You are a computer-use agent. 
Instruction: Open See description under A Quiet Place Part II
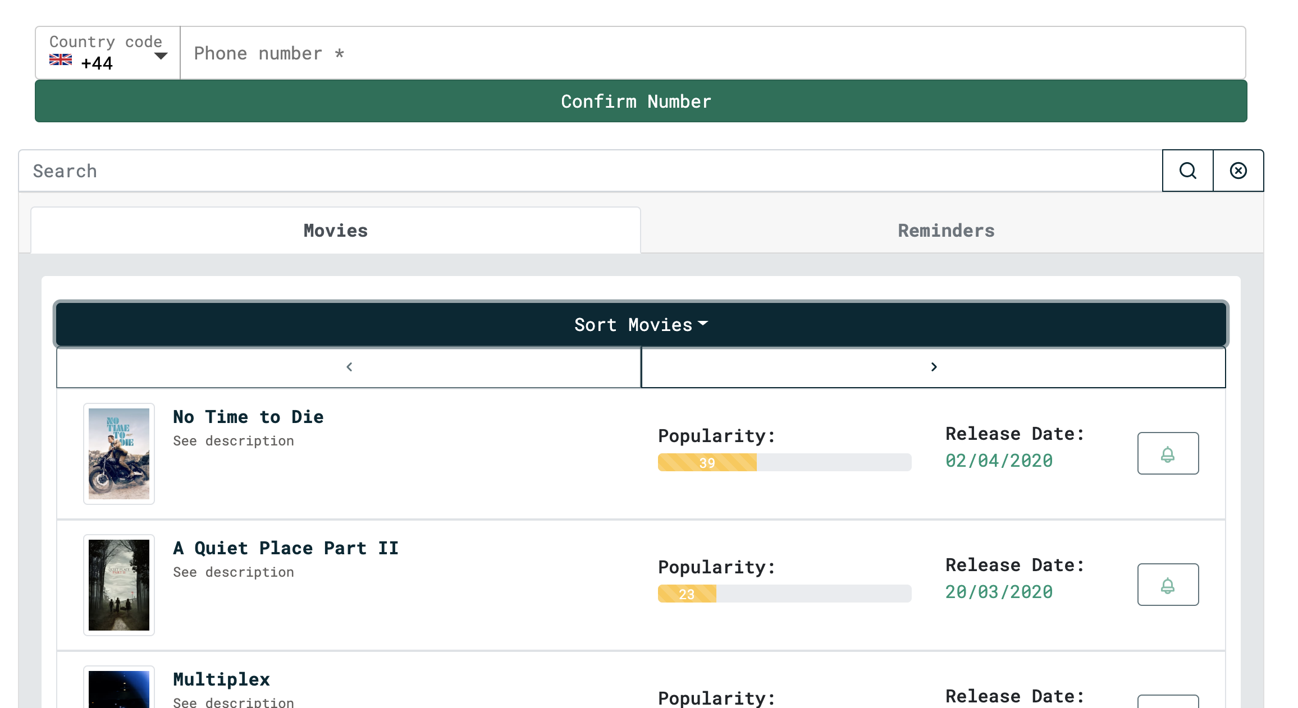[x=233, y=572]
